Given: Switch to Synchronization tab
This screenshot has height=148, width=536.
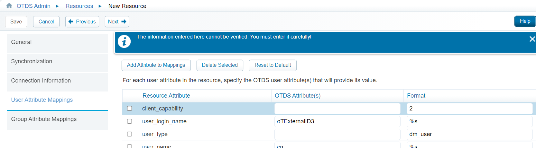Looking at the screenshot, I should [x=57, y=61].
